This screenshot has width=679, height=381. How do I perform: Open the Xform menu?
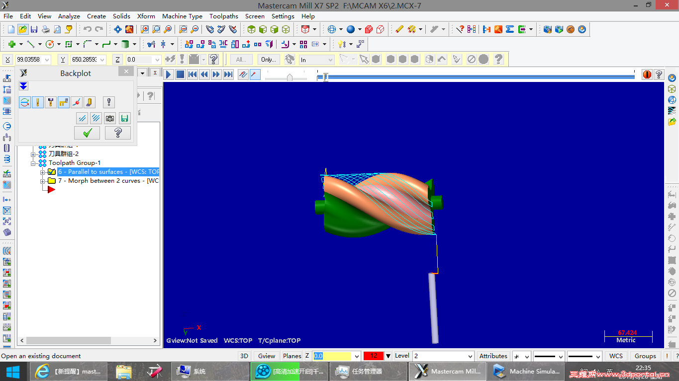point(146,16)
